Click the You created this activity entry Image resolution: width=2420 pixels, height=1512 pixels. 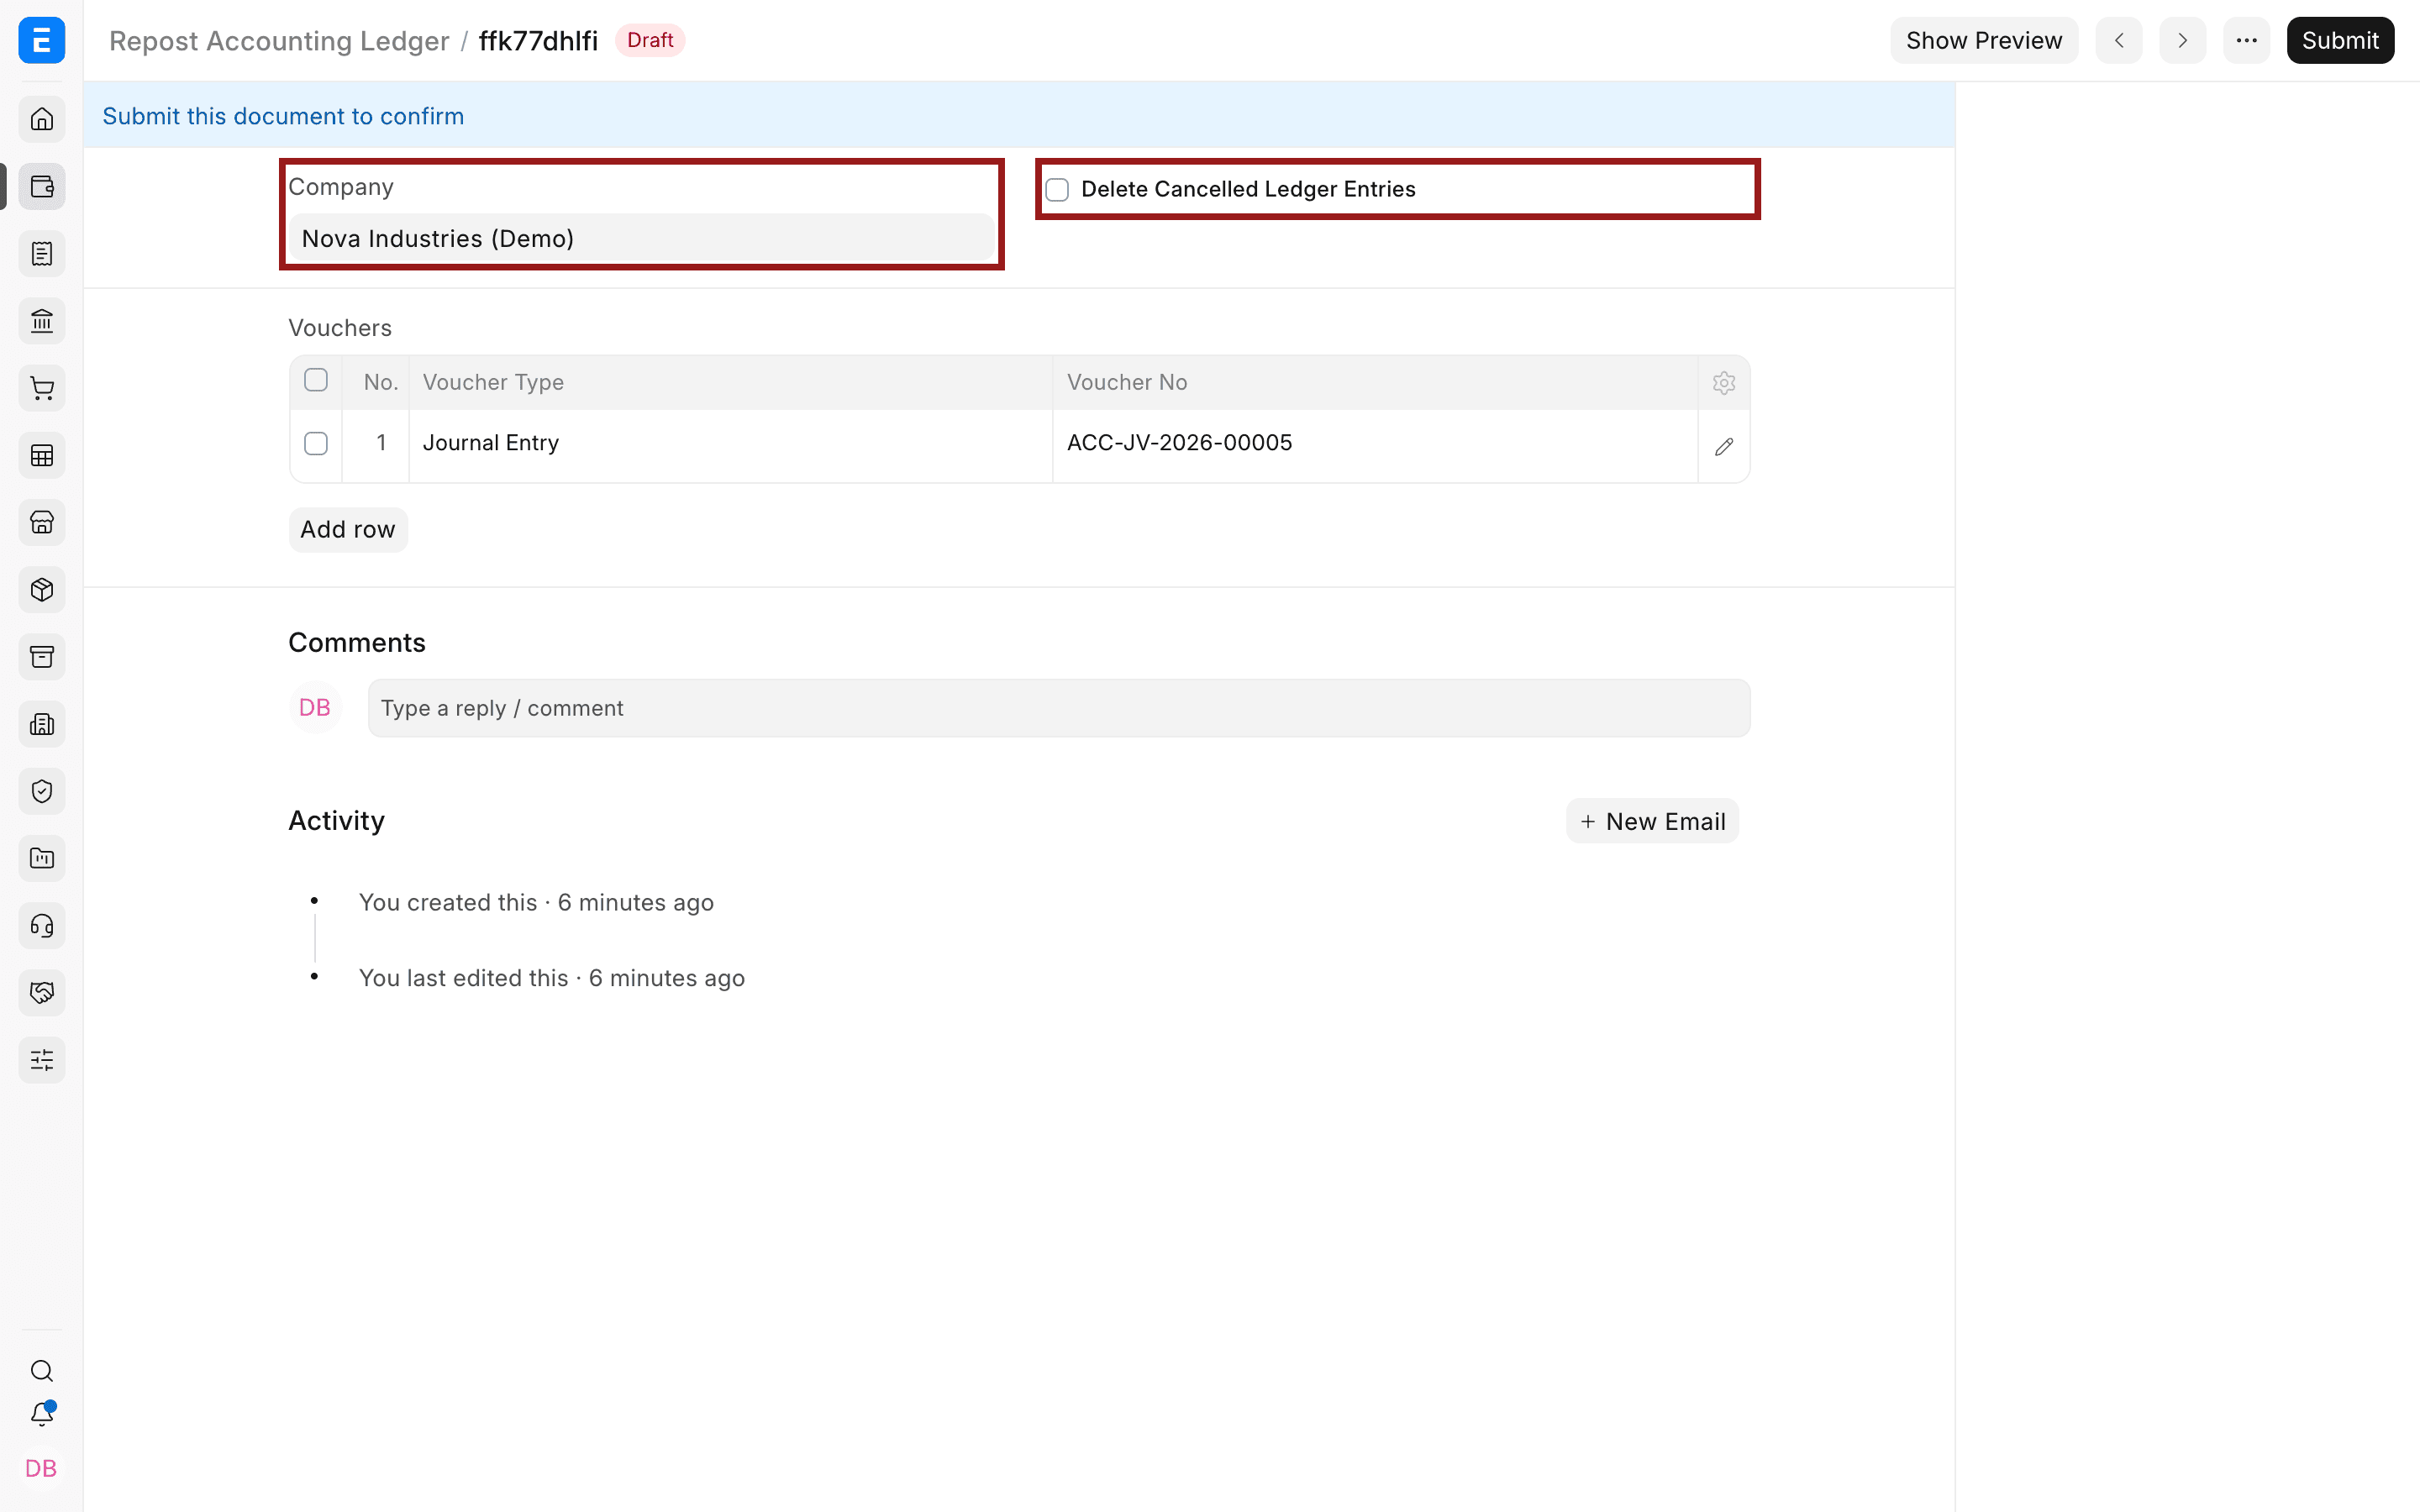[536, 902]
